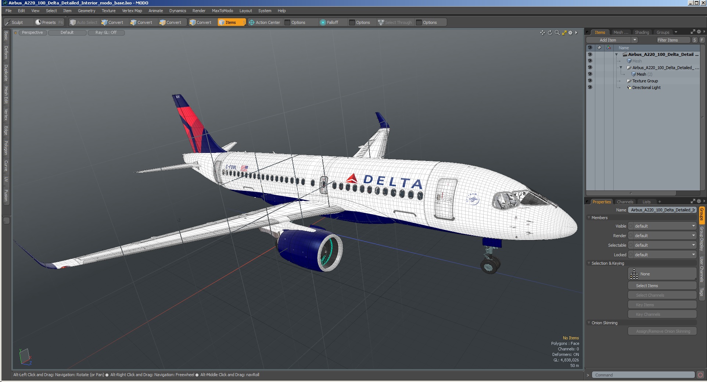Click the Properties panel expand arrows icon

point(693,201)
